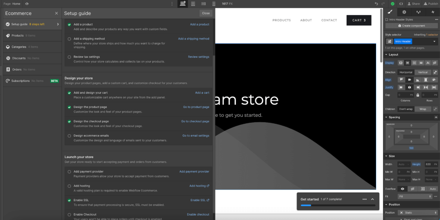440x220 pixels.
Task: Open the export code icon
Action: [x=401, y=4]
